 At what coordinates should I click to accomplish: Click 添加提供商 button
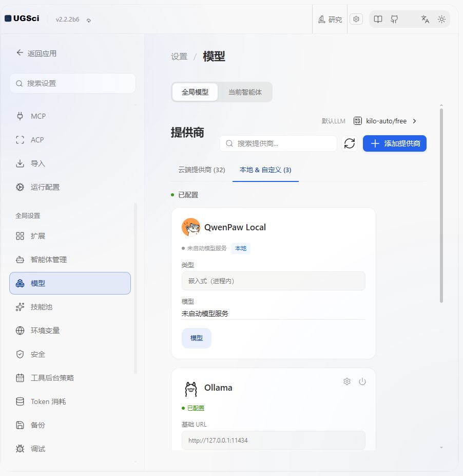click(x=395, y=143)
